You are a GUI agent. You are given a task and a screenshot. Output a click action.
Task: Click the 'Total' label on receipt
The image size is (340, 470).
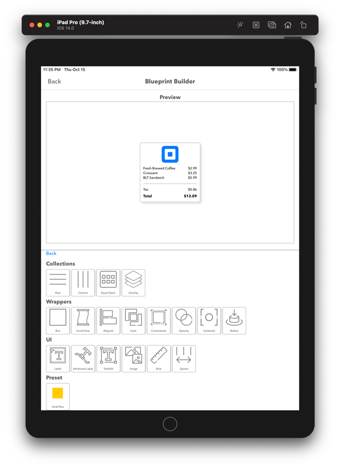(x=148, y=196)
